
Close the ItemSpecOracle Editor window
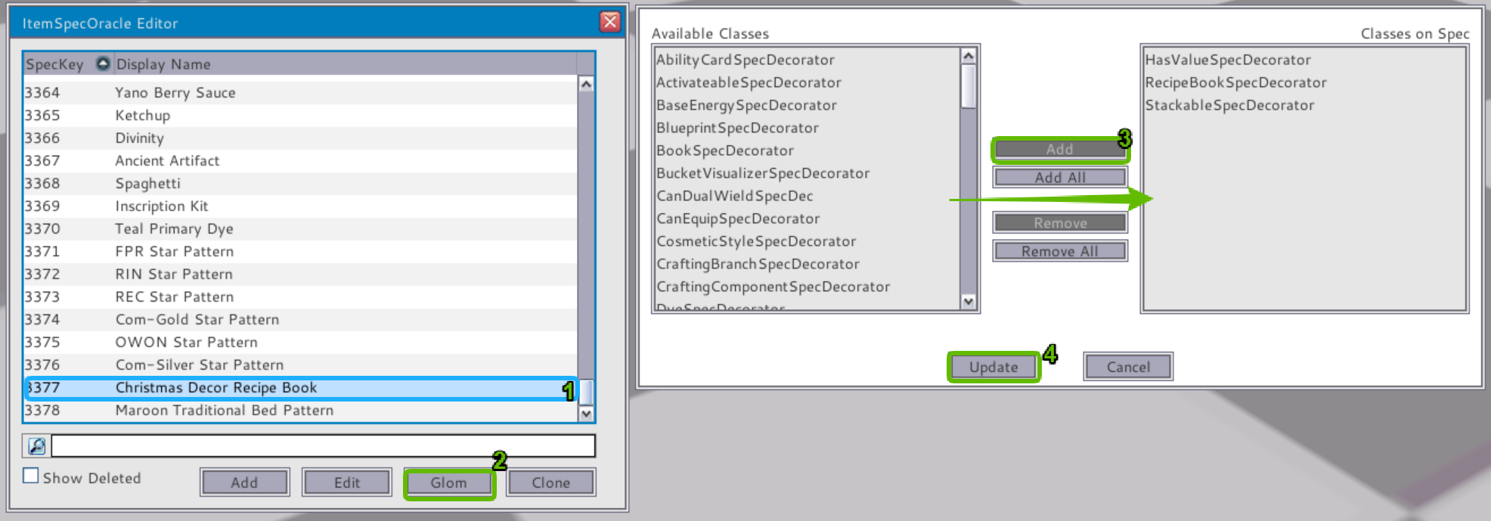[609, 22]
